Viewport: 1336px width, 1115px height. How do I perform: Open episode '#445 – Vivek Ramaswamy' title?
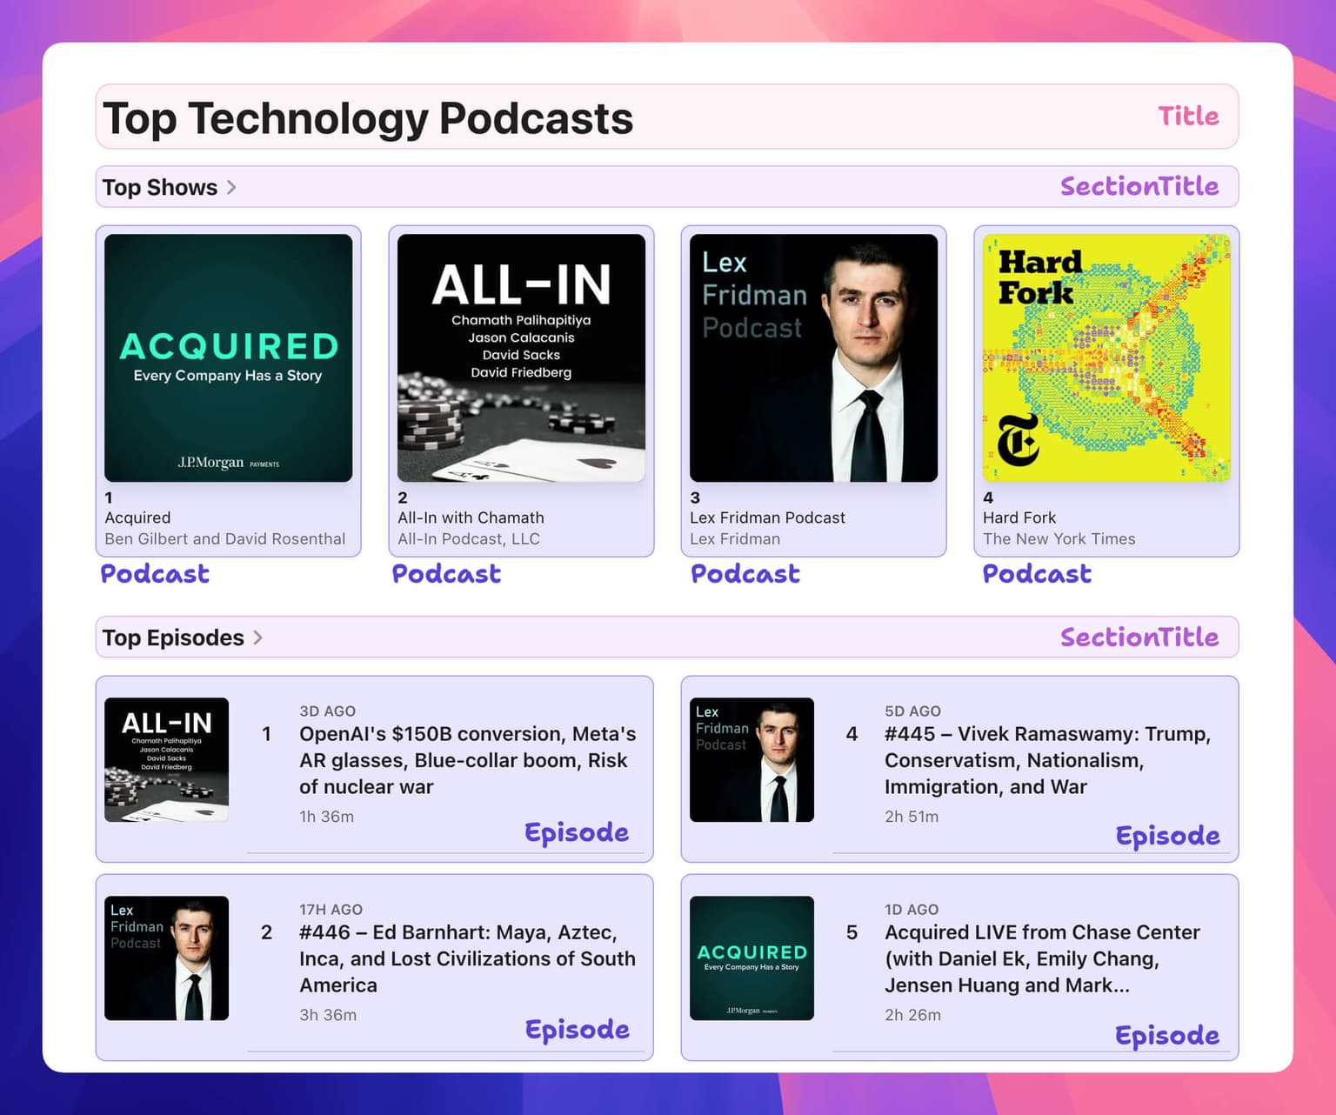click(x=1048, y=760)
